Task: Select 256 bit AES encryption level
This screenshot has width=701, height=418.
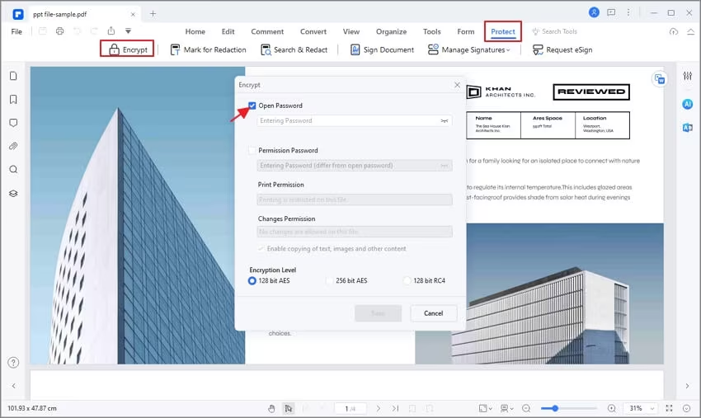Action: [x=330, y=281]
